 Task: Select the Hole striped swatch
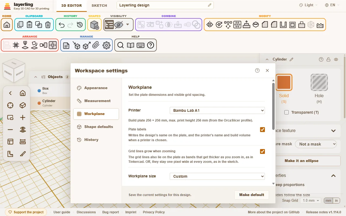[x=319, y=82]
